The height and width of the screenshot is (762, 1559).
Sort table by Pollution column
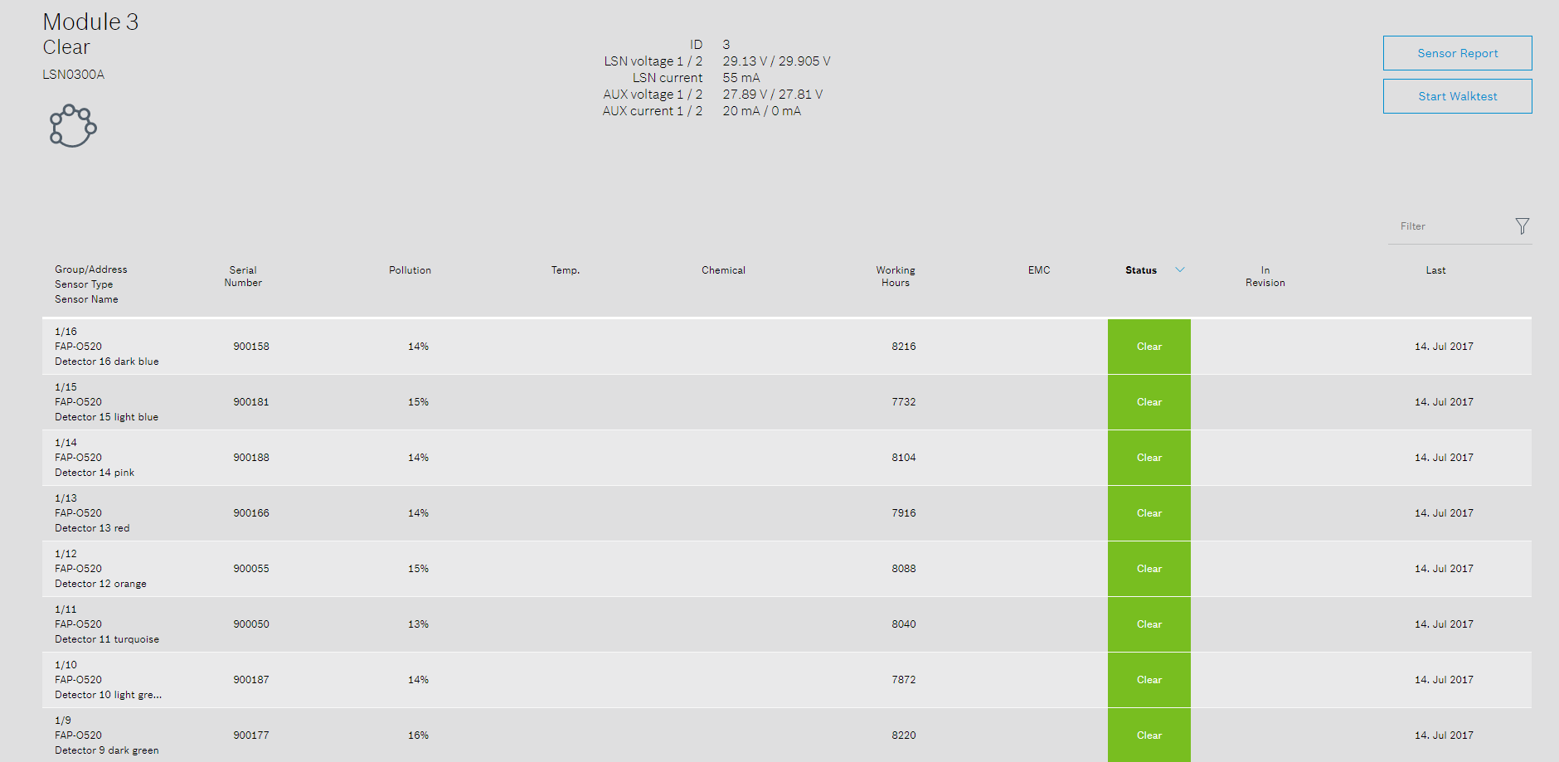pos(410,270)
